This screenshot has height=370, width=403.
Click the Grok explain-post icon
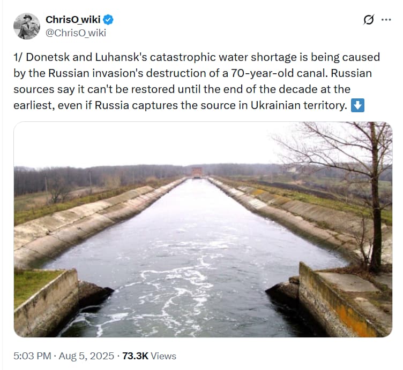tap(369, 20)
